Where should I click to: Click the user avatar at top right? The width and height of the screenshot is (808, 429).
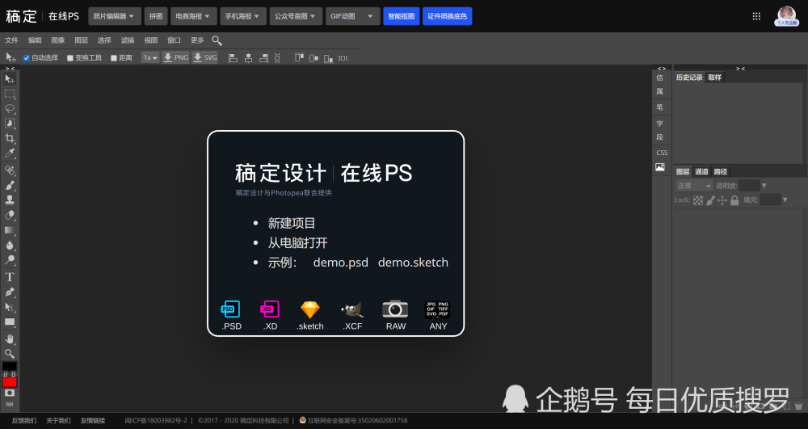tap(787, 16)
